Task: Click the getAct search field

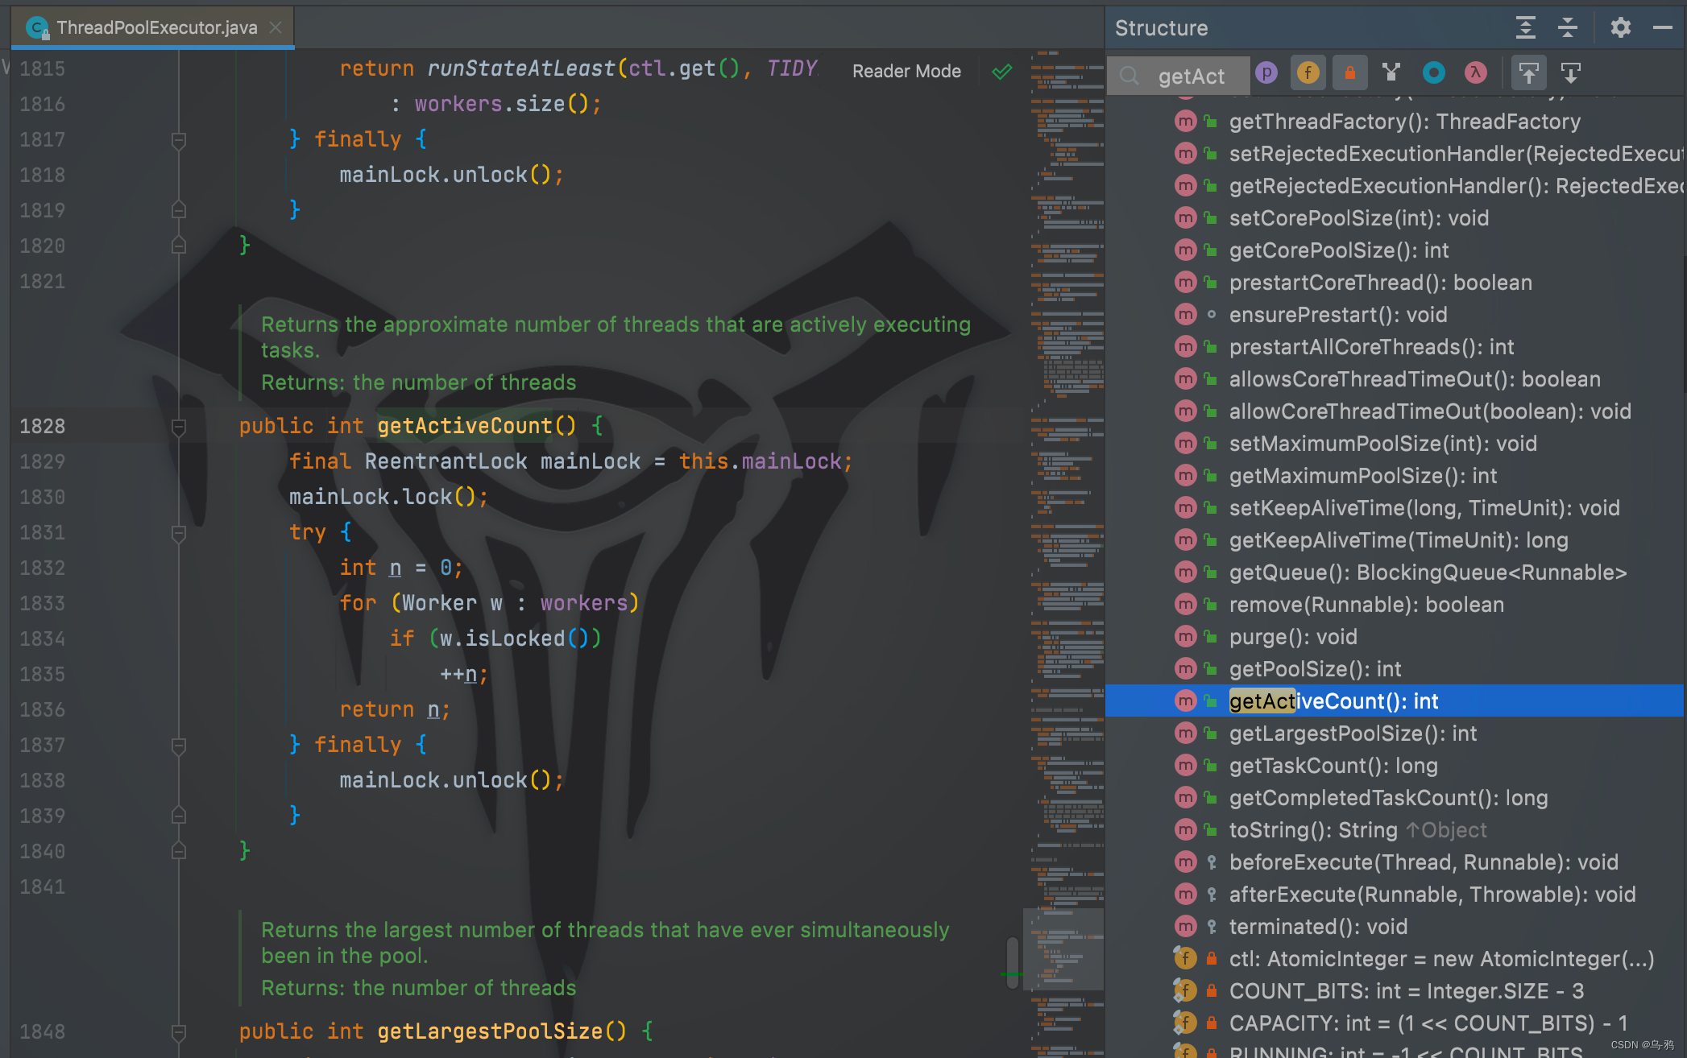Action: 1179,76
